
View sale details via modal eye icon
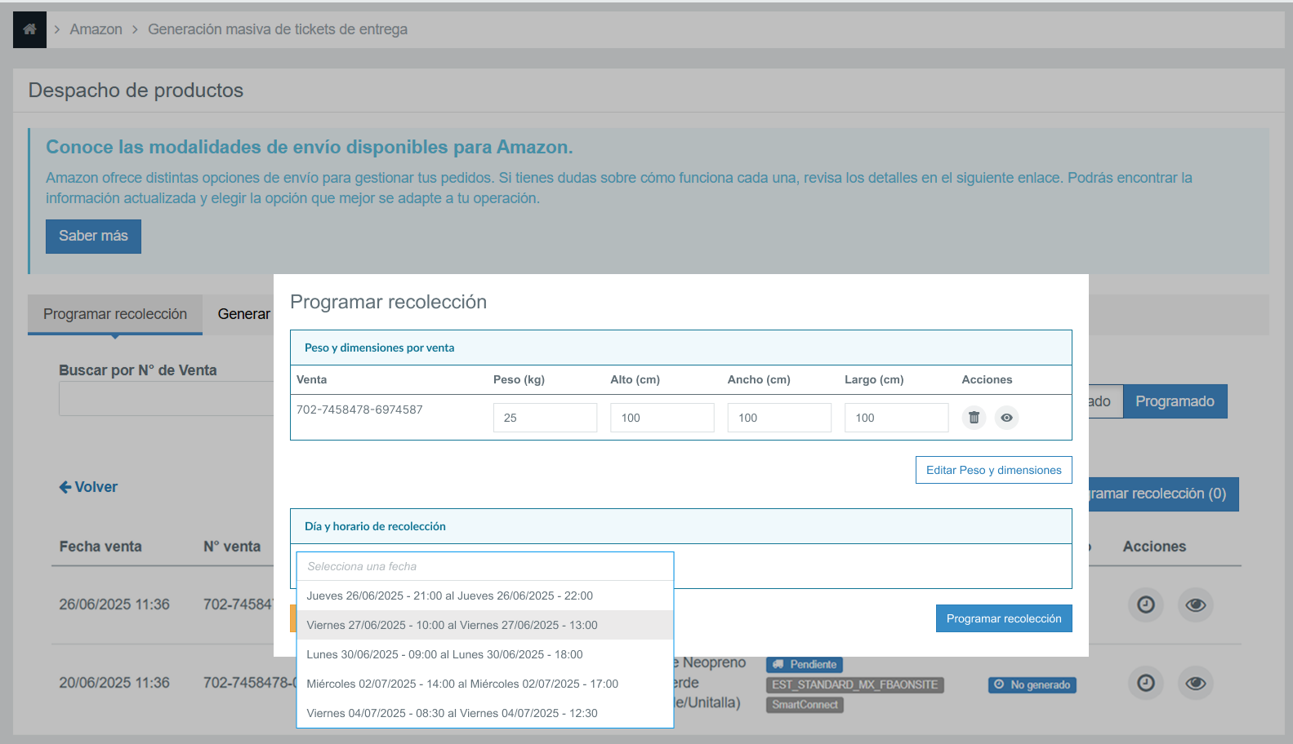(1006, 418)
